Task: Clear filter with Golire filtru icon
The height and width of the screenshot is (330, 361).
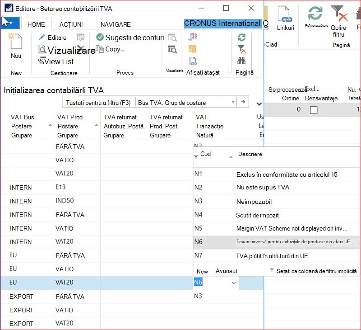Action: 339,14
